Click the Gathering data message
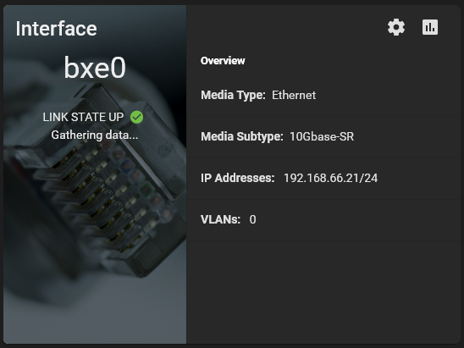Viewport: 464px width, 348px height. 95,135
